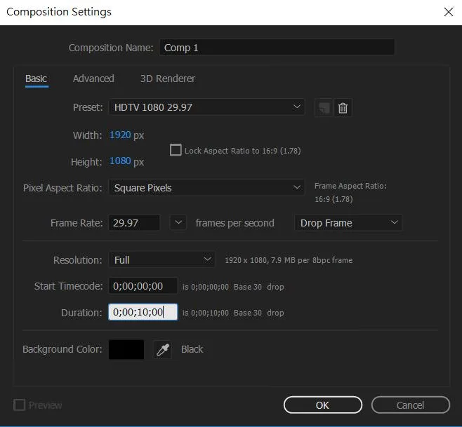Open the Preset dropdown
The width and height of the screenshot is (462, 427).
tap(206, 107)
